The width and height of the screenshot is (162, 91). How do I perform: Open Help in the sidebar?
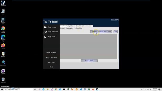51,67
